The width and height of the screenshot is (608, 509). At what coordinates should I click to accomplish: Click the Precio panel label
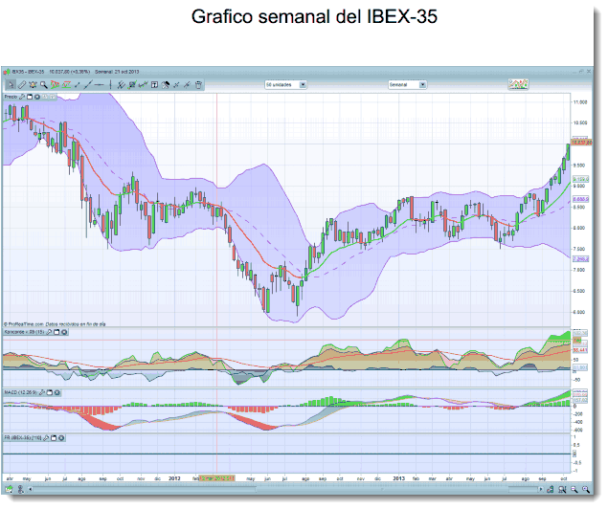11,97
